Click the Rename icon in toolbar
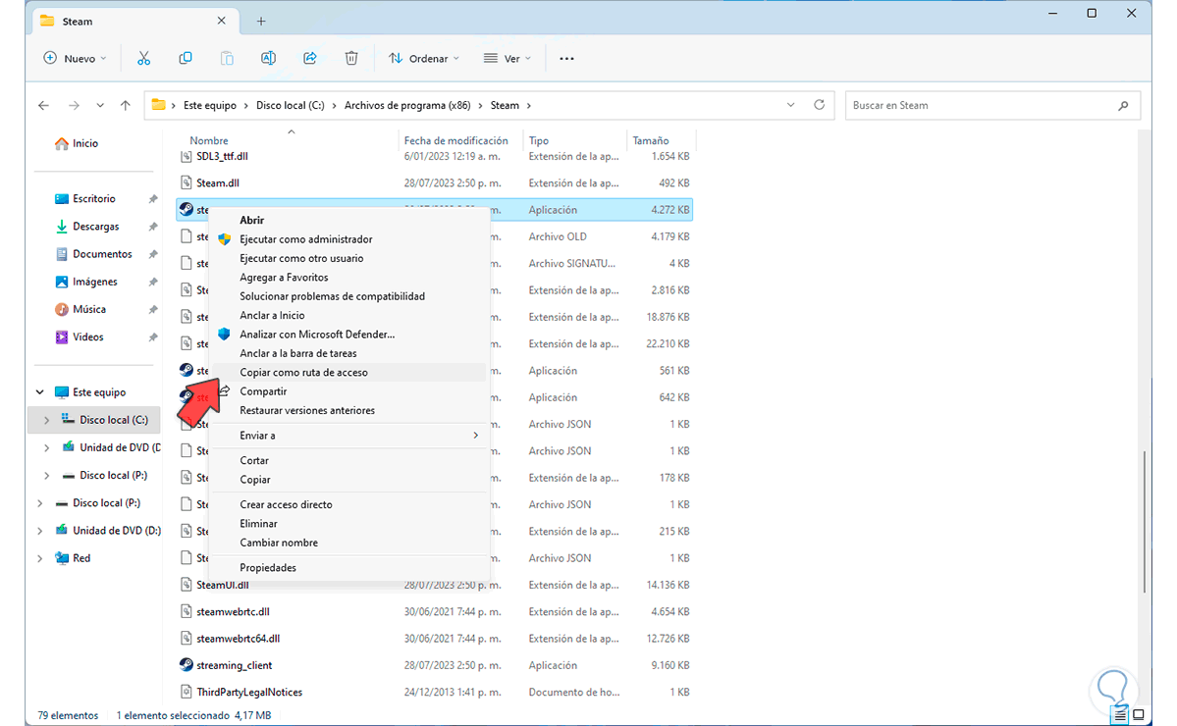The width and height of the screenshot is (1177, 726). coord(268,59)
